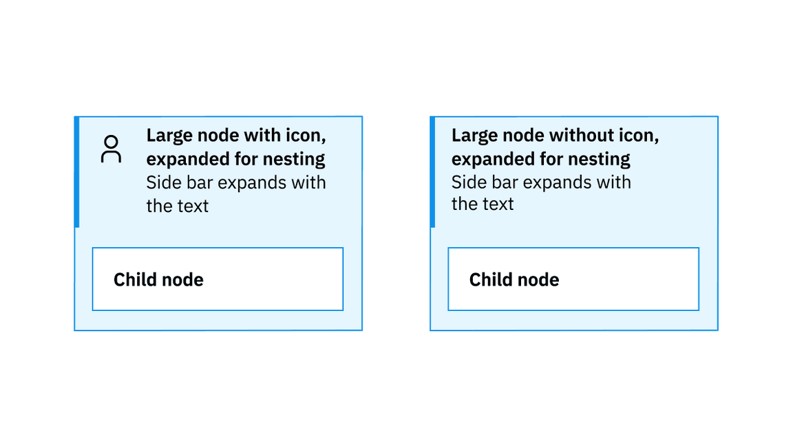Click 'the text' line under the right node title
The image size is (793, 446).
tap(483, 204)
